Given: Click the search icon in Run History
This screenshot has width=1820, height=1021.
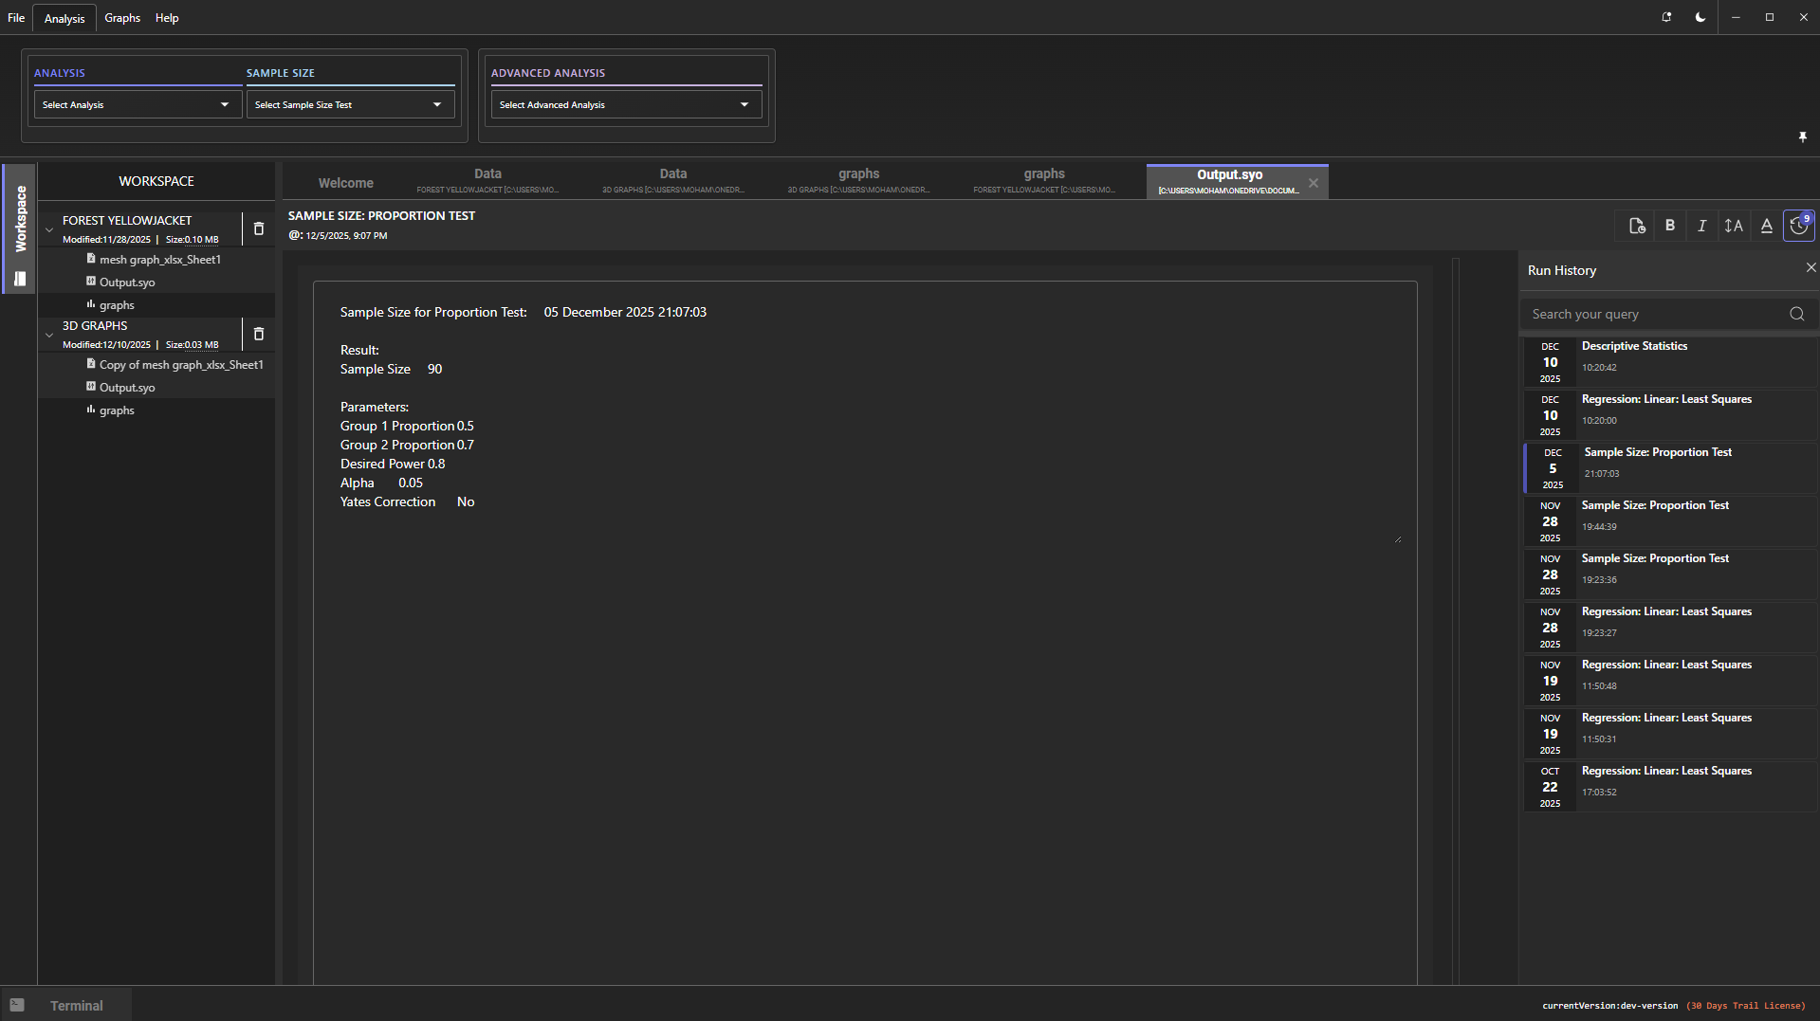Looking at the screenshot, I should (x=1796, y=314).
